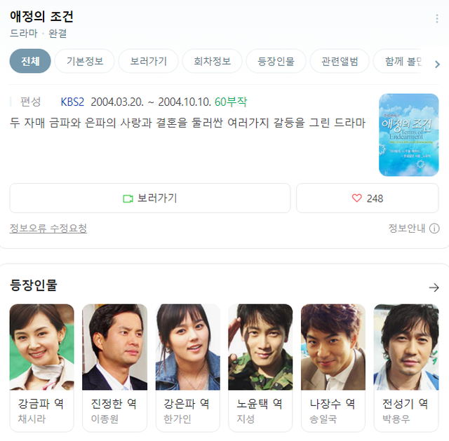The height and width of the screenshot is (441, 449).
Task: Click the green video camera 보러가기 button
Action: 150,198
